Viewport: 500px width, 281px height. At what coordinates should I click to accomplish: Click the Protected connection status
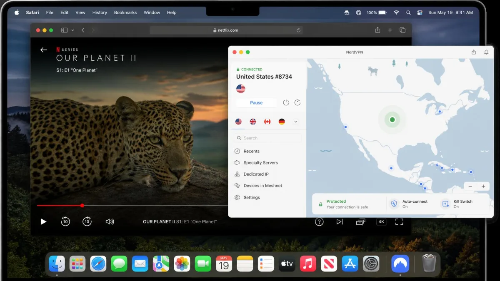pyautogui.click(x=343, y=204)
